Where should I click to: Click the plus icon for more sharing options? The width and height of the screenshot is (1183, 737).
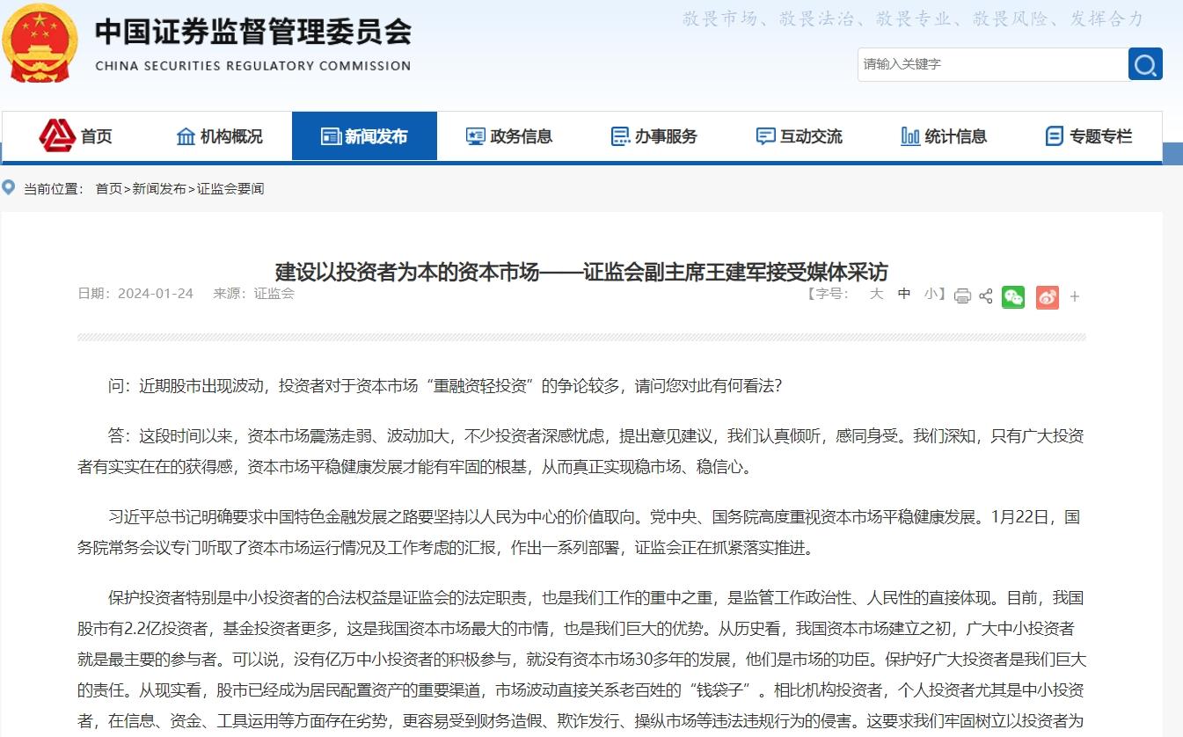pyautogui.click(x=1074, y=296)
